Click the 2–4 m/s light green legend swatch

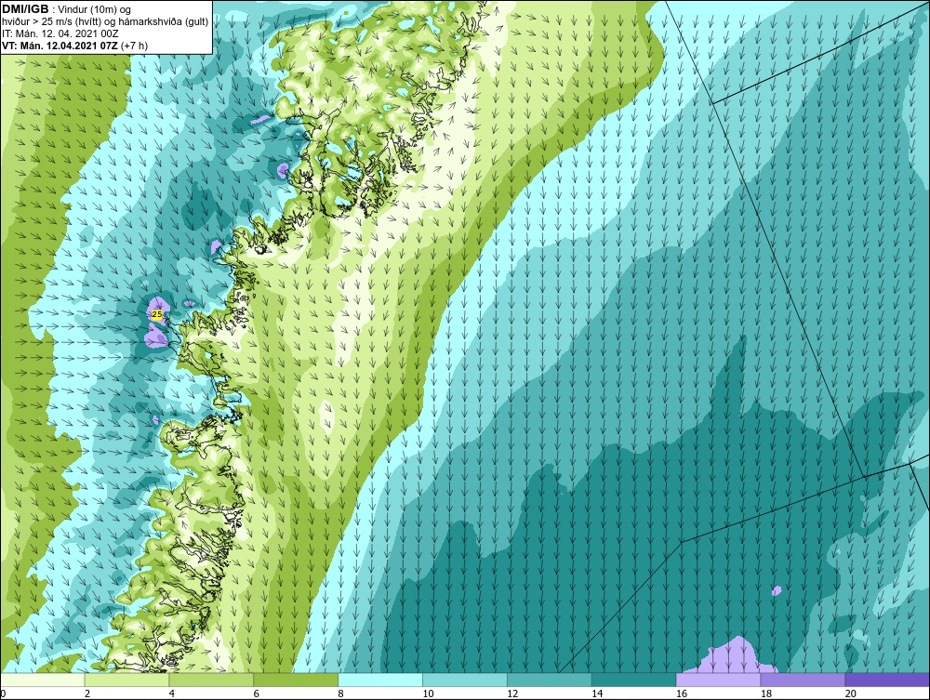126,680
